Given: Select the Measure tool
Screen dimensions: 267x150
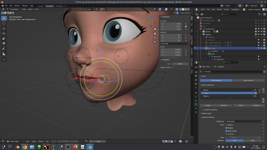Looking at the screenshot, I should pos(4,53).
